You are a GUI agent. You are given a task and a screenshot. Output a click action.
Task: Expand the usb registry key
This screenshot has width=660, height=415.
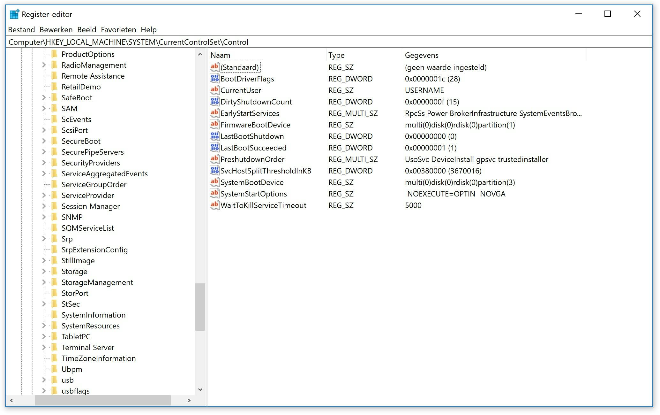tap(44, 380)
